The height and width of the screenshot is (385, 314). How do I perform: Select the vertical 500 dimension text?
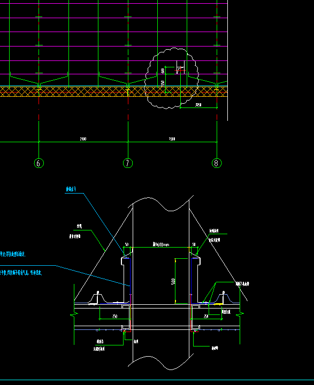click(173, 281)
